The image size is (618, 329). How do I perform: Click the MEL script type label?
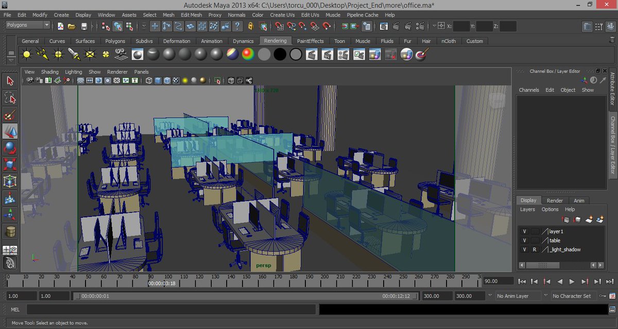[15, 309]
